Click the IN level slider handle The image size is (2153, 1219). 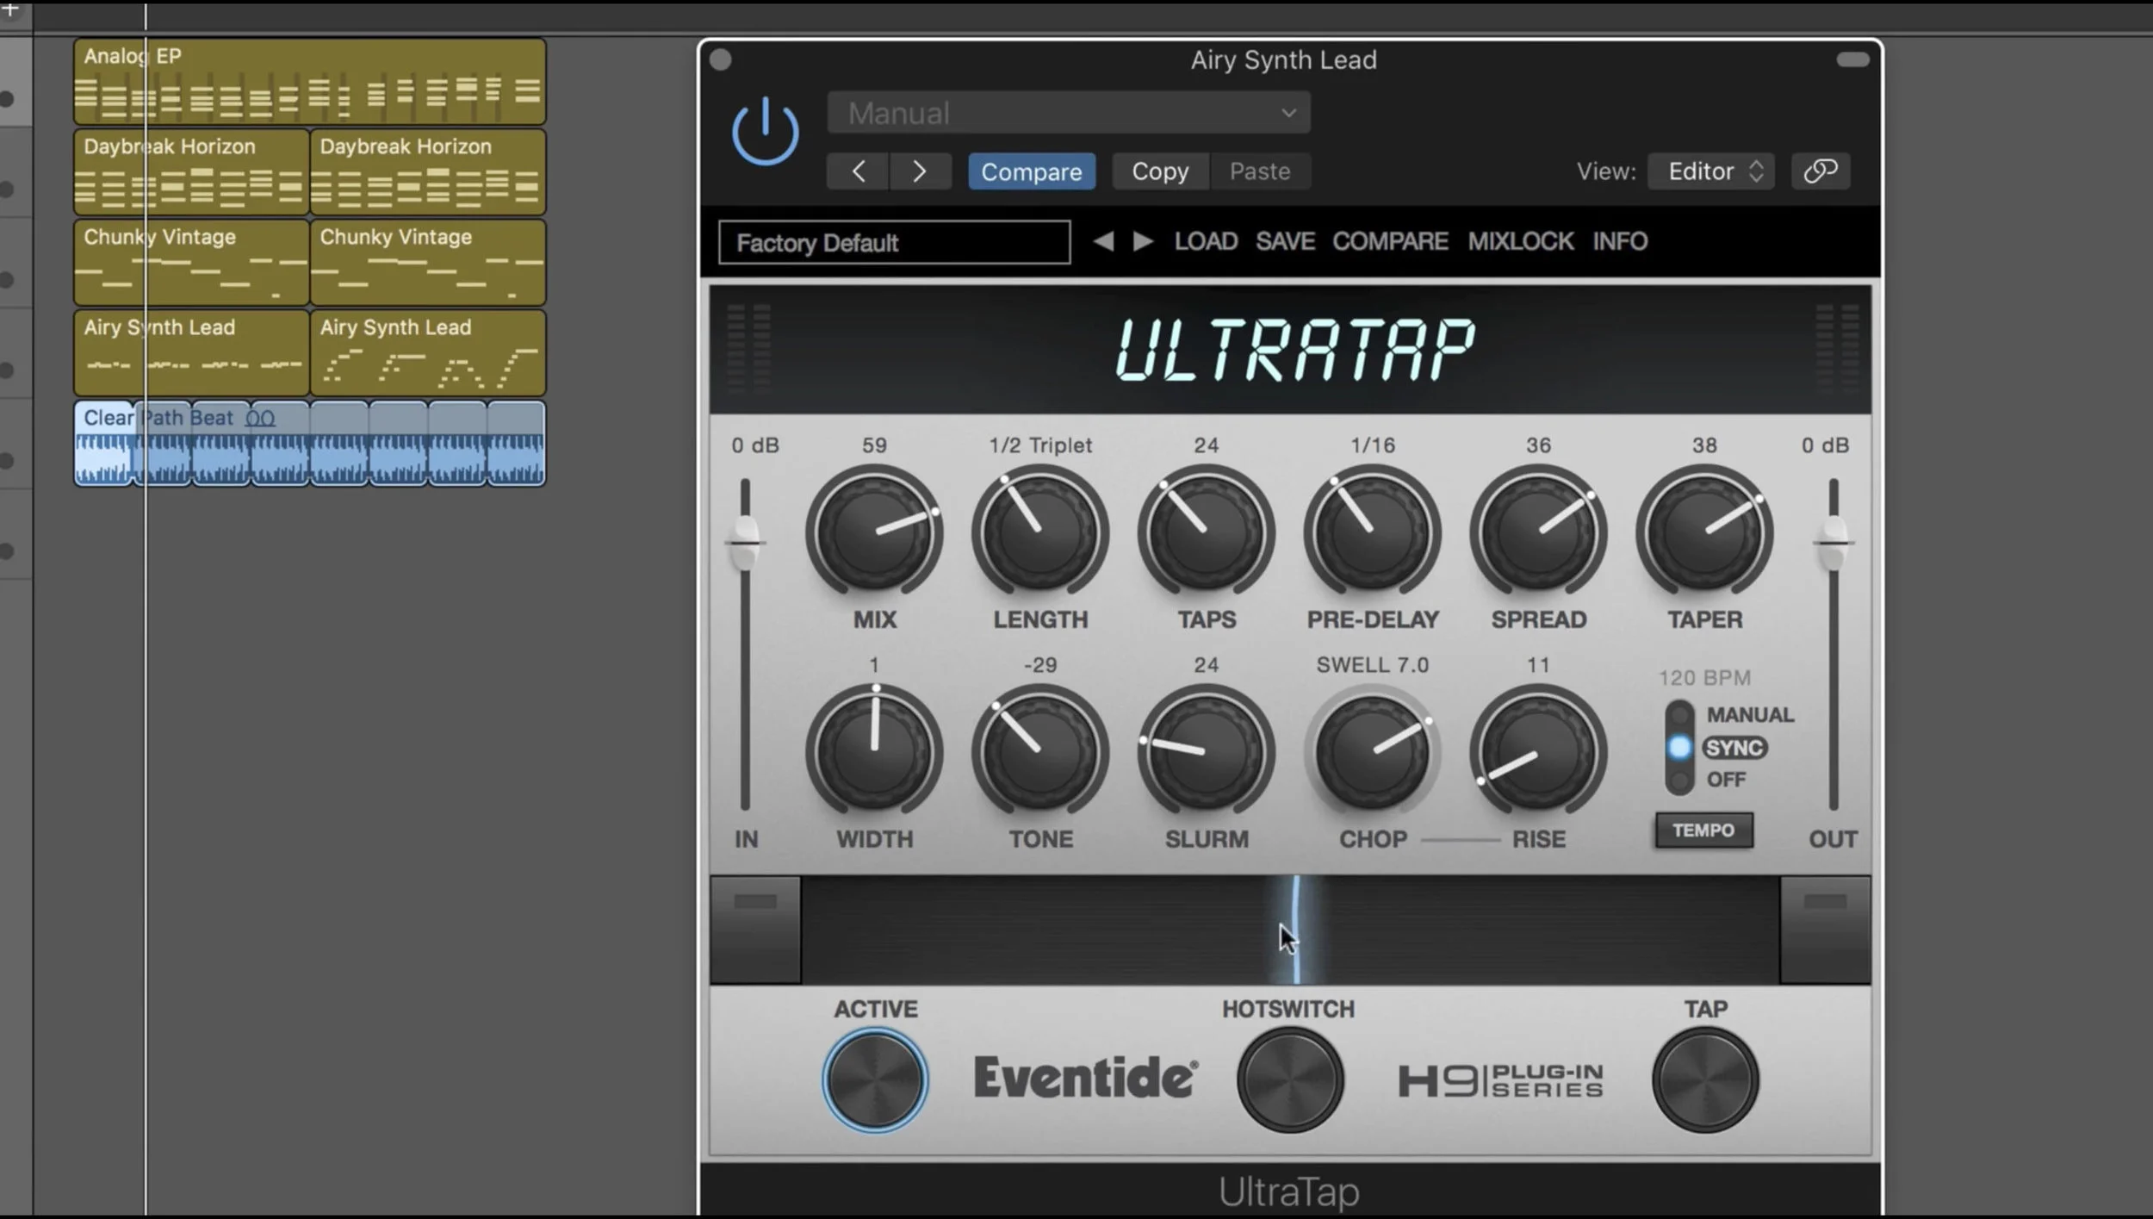[745, 543]
